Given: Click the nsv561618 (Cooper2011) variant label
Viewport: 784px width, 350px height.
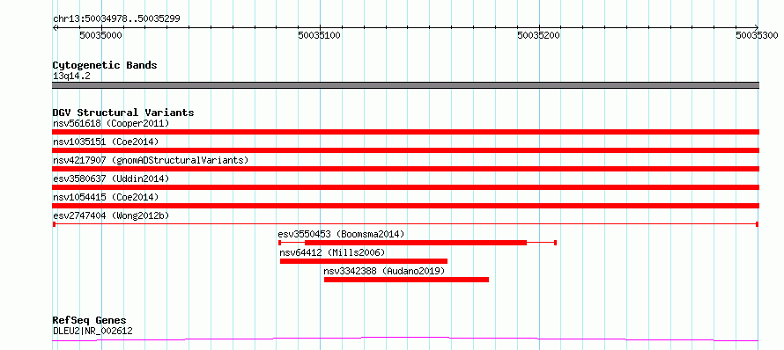Looking at the screenshot, I should pyautogui.click(x=111, y=123).
